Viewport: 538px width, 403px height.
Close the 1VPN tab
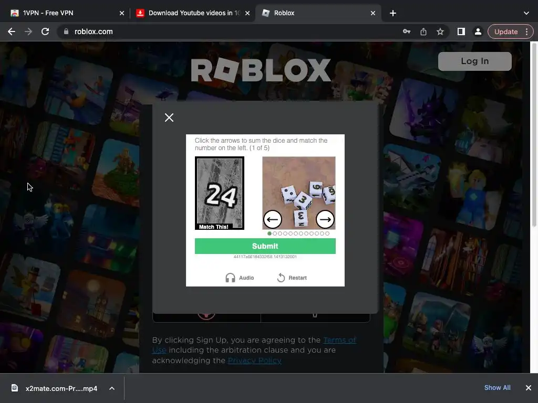coord(122,13)
